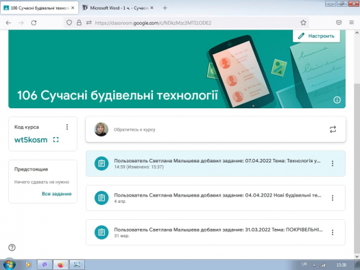Image resolution: width=360 pixels, height=270 pixels.
Task: Click the network signal tray icon
Action: pyautogui.click(x=323, y=265)
